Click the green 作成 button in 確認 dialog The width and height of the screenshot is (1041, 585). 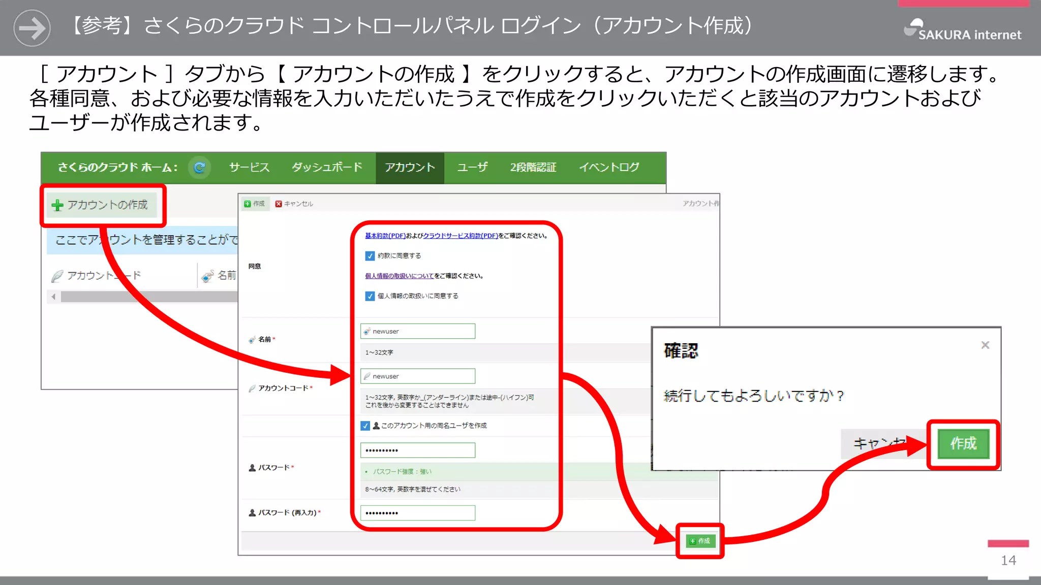(x=963, y=444)
